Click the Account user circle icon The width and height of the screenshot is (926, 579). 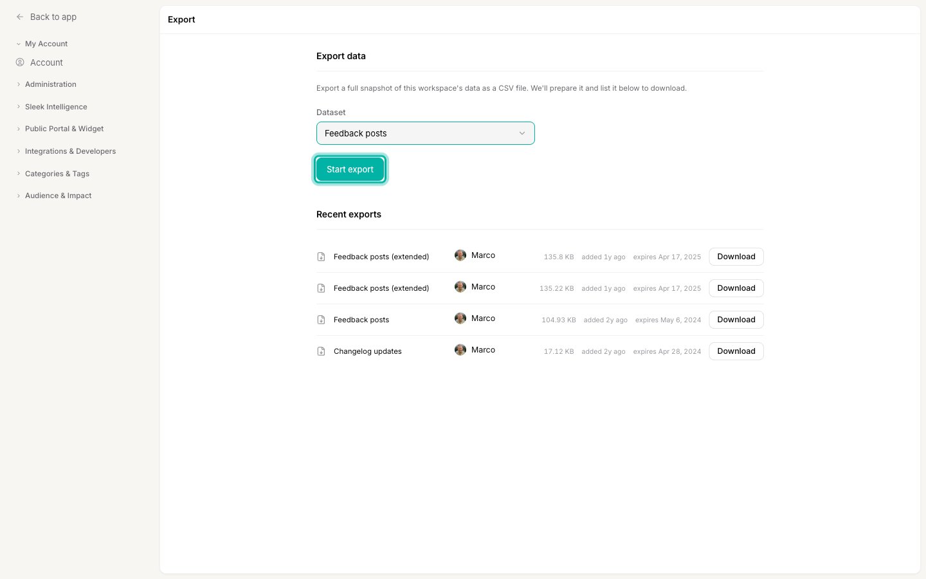[x=20, y=62]
